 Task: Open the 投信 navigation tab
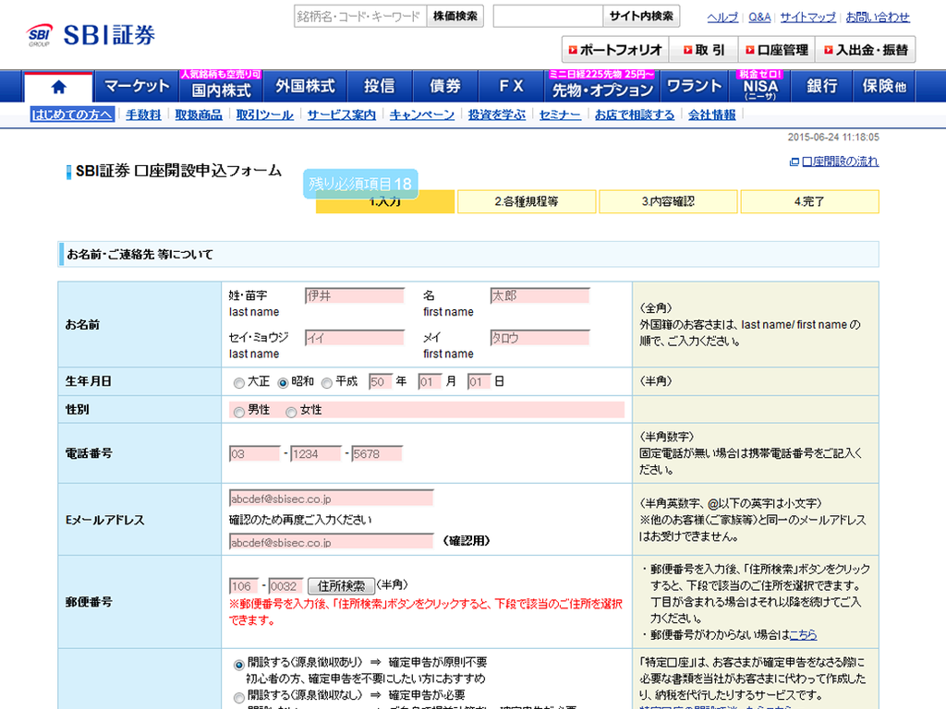(379, 87)
